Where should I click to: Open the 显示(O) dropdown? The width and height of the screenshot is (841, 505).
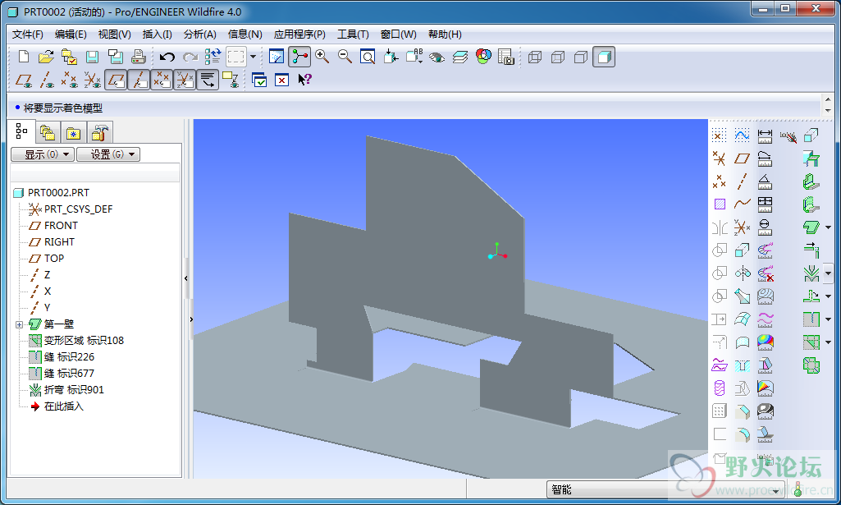click(43, 154)
